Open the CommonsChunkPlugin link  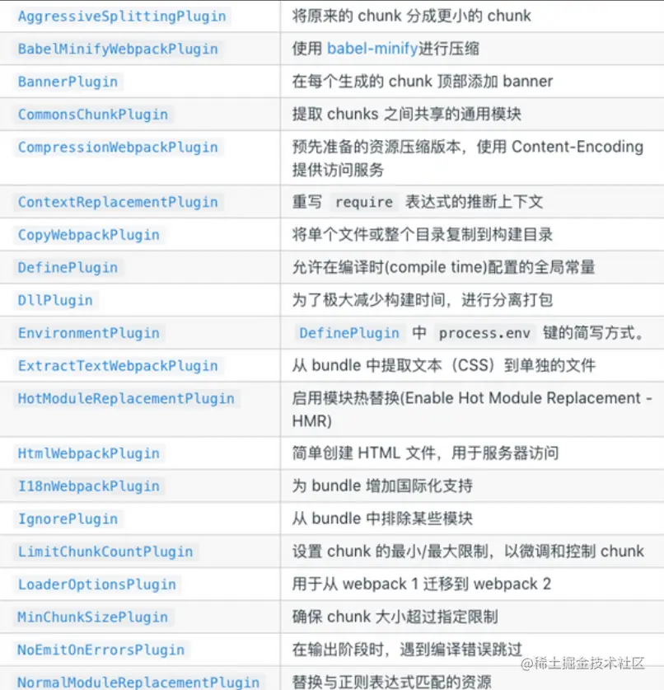coord(93,115)
